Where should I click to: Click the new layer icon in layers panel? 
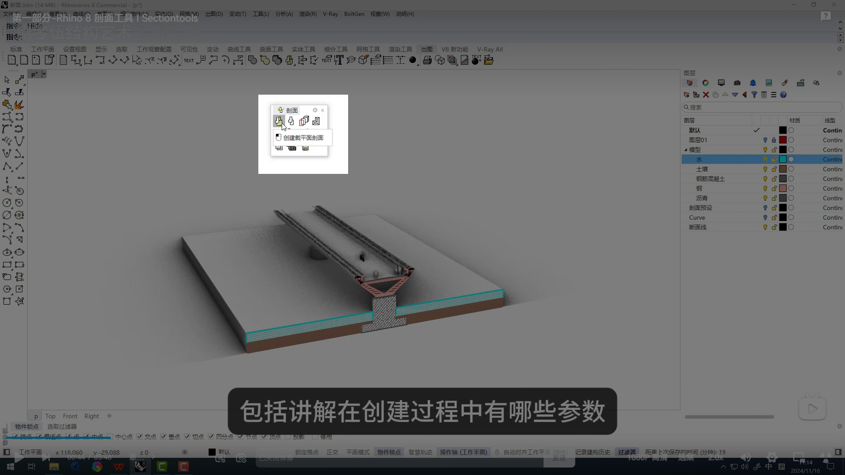(687, 95)
